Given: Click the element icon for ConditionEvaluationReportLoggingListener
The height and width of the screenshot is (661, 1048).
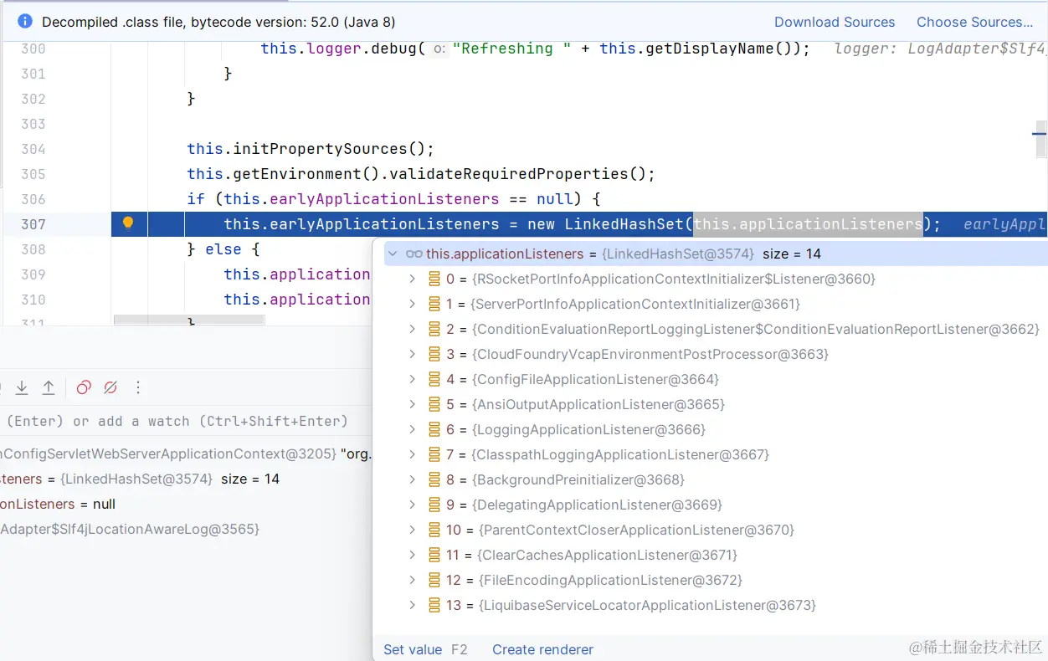Looking at the screenshot, I should [x=434, y=329].
